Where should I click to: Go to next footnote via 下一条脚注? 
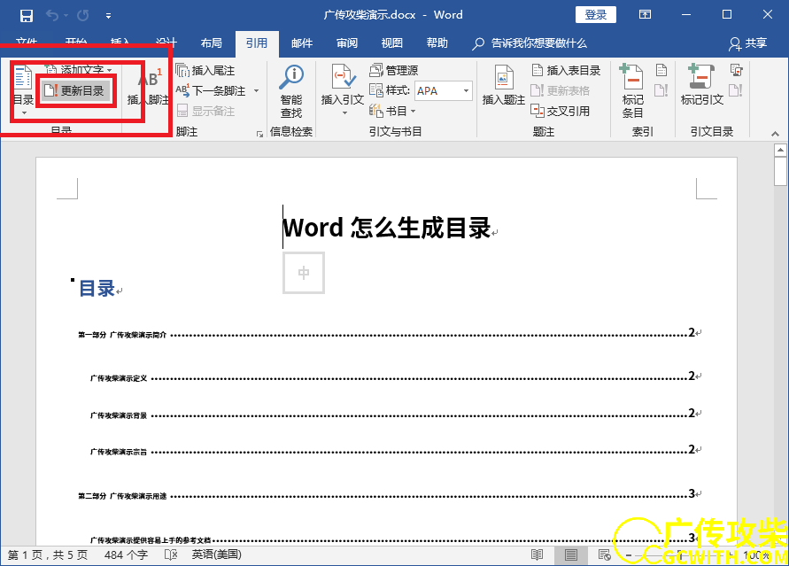(x=212, y=91)
